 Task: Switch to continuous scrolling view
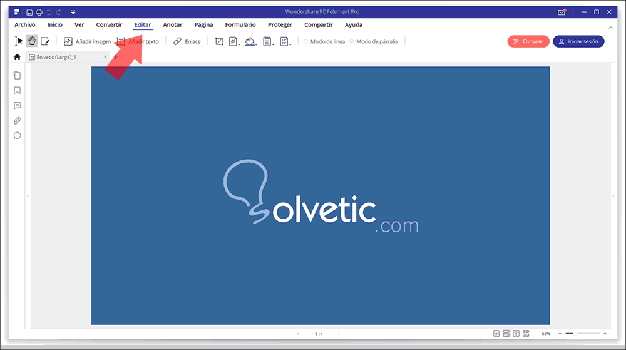[x=506, y=333]
